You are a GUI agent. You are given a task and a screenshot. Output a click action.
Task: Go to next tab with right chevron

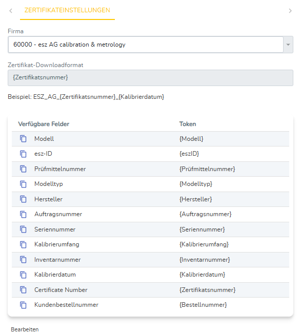(290, 11)
